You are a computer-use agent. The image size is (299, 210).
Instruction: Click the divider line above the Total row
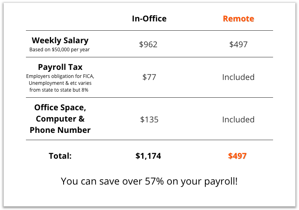[149, 140]
